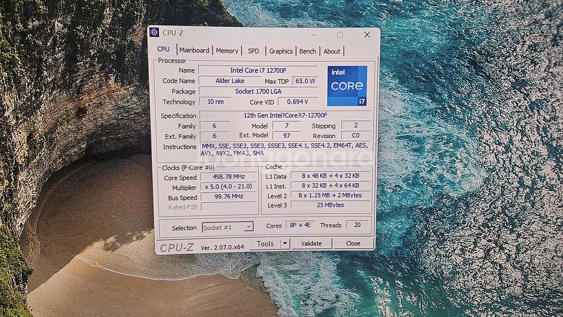
Task: Click the Multiplier value x 5.0
Action: pos(228,186)
